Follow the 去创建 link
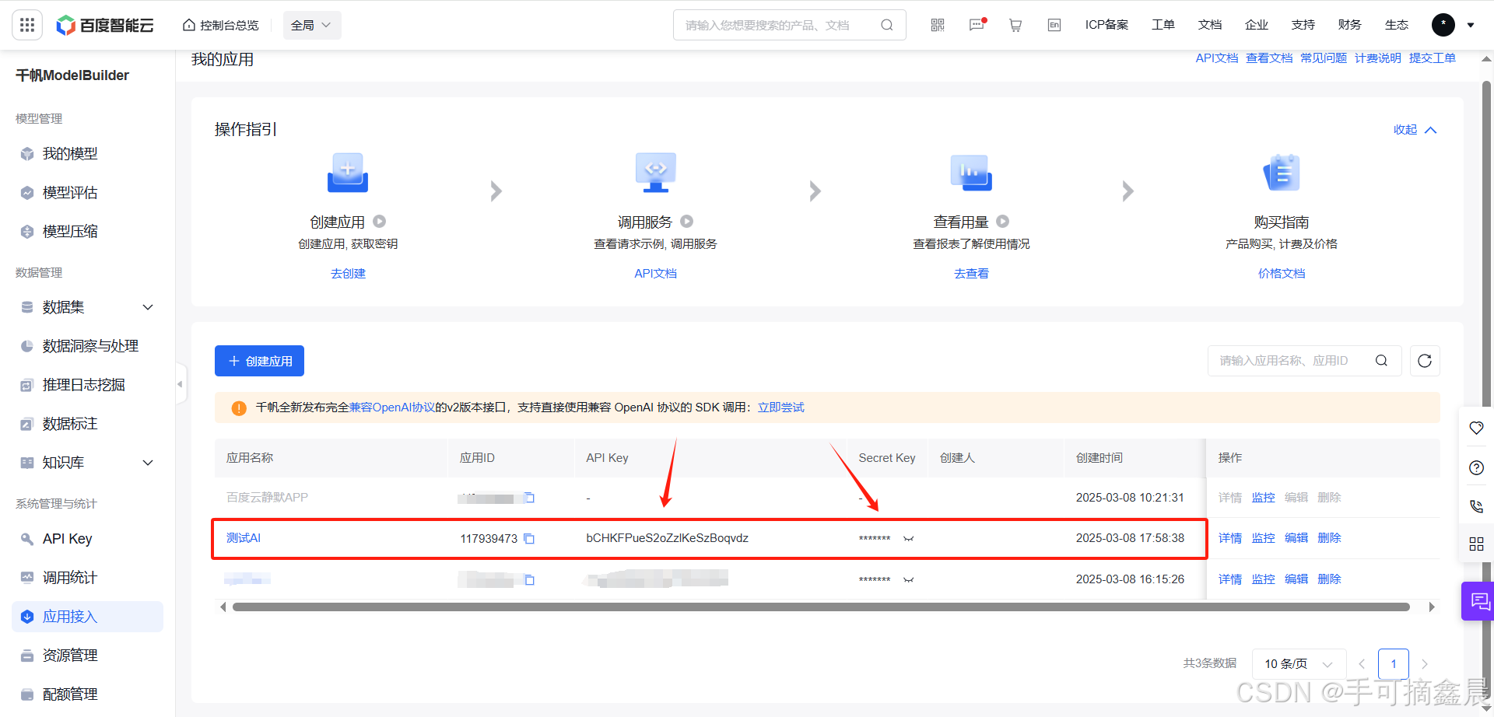Viewport: 1494px width, 717px height. coord(348,274)
